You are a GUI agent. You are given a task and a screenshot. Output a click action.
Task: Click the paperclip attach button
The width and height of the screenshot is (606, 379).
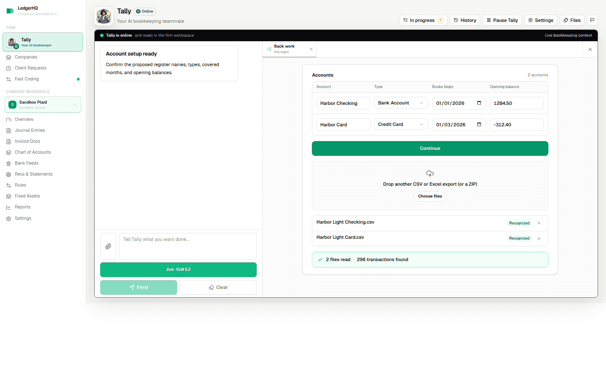point(108,246)
